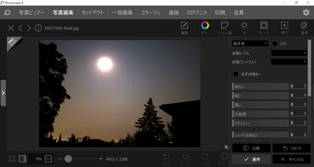Screen dimensions: 314x167
Task: Click the 適用 (Apply) button
Action: point(251,159)
